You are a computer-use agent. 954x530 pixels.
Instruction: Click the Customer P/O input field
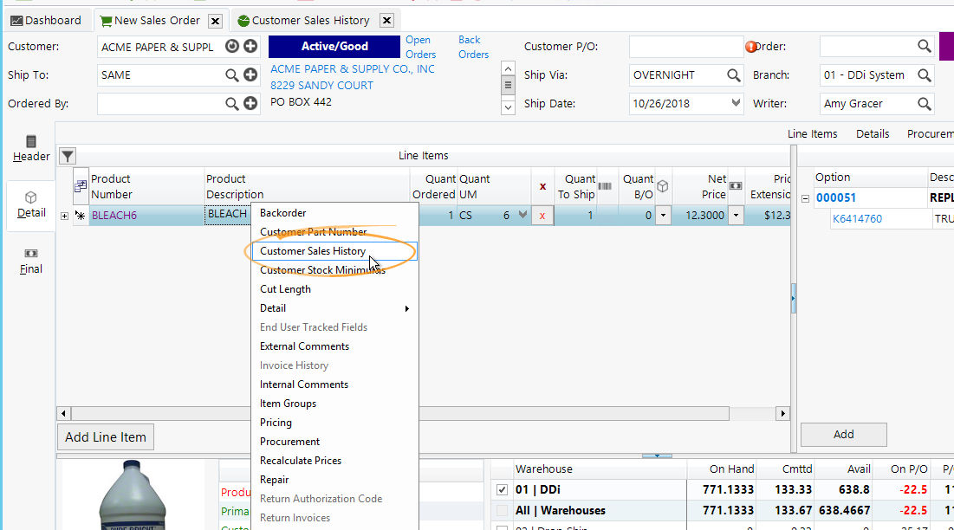coord(684,46)
